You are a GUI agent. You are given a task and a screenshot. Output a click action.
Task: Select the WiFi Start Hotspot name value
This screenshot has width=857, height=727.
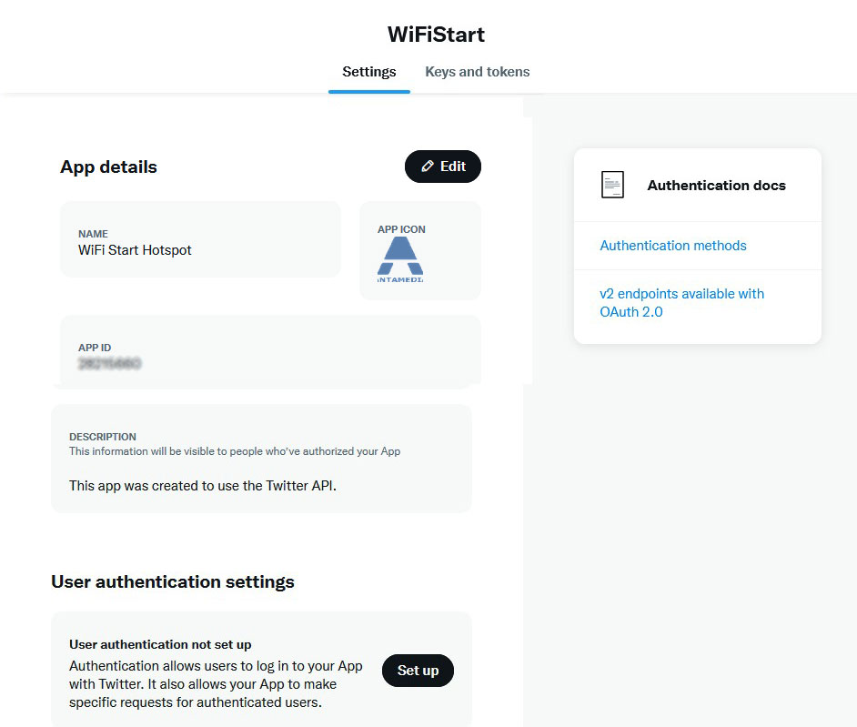pos(135,250)
